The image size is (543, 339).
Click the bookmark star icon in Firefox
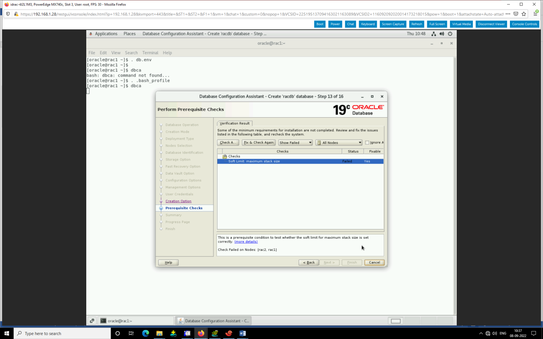[x=524, y=14]
